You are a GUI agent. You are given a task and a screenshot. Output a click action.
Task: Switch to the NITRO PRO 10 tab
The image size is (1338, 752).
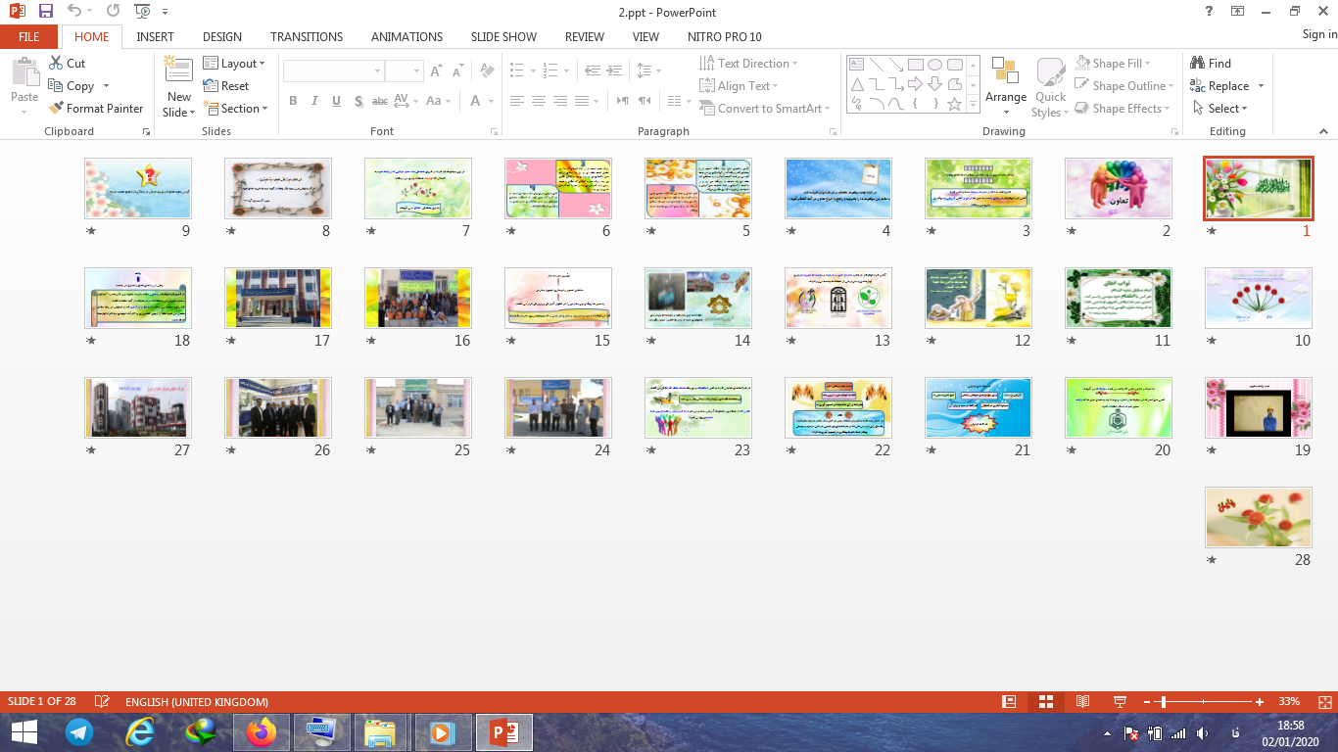tap(724, 37)
